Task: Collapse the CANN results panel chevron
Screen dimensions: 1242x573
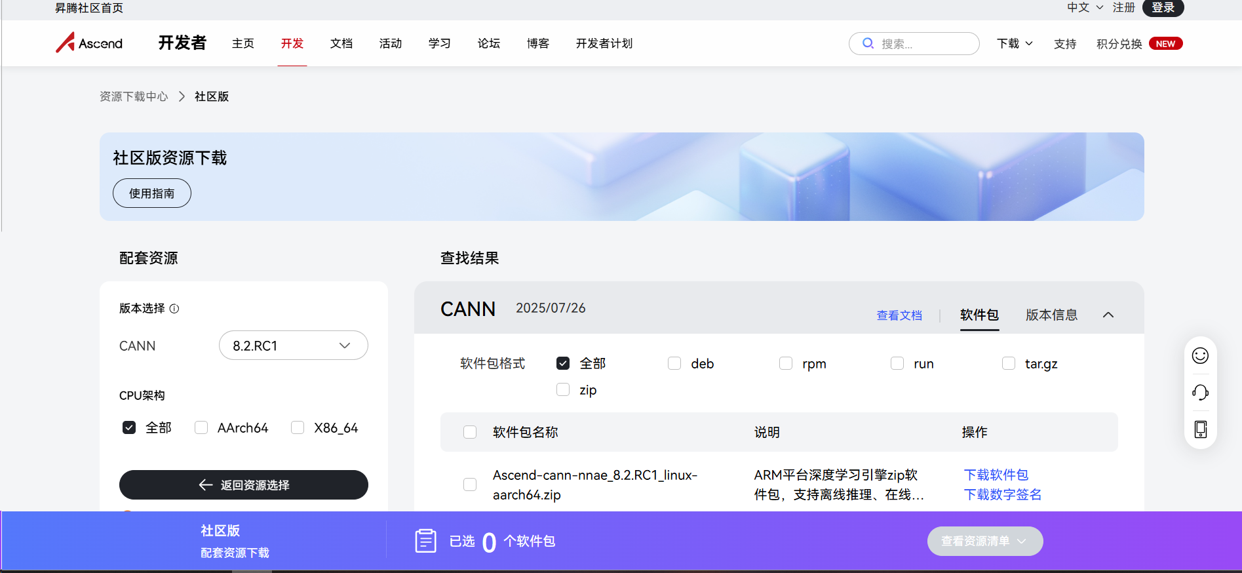Action: pos(1108,315)
